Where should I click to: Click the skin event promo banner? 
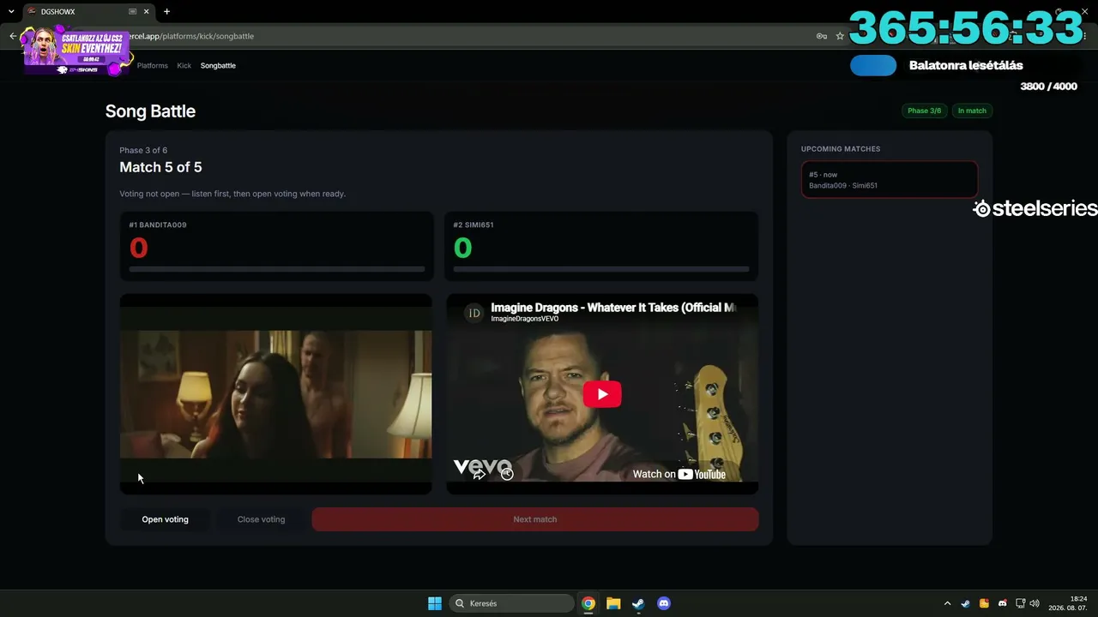[77, 51]
